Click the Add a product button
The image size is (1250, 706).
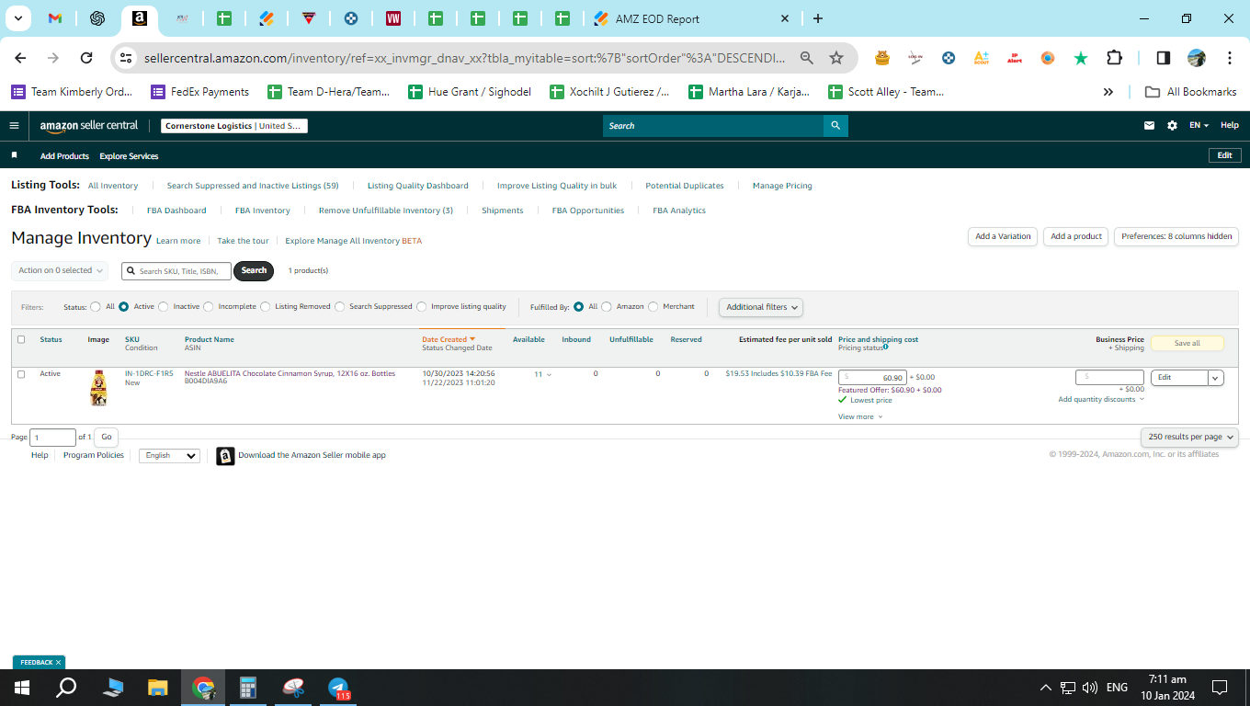[1076, 236]
